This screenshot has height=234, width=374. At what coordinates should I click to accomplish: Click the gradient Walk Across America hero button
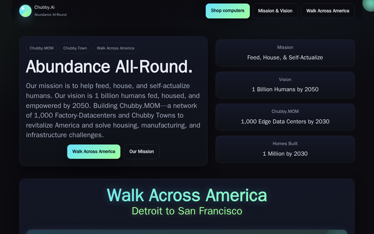point(94,152)
